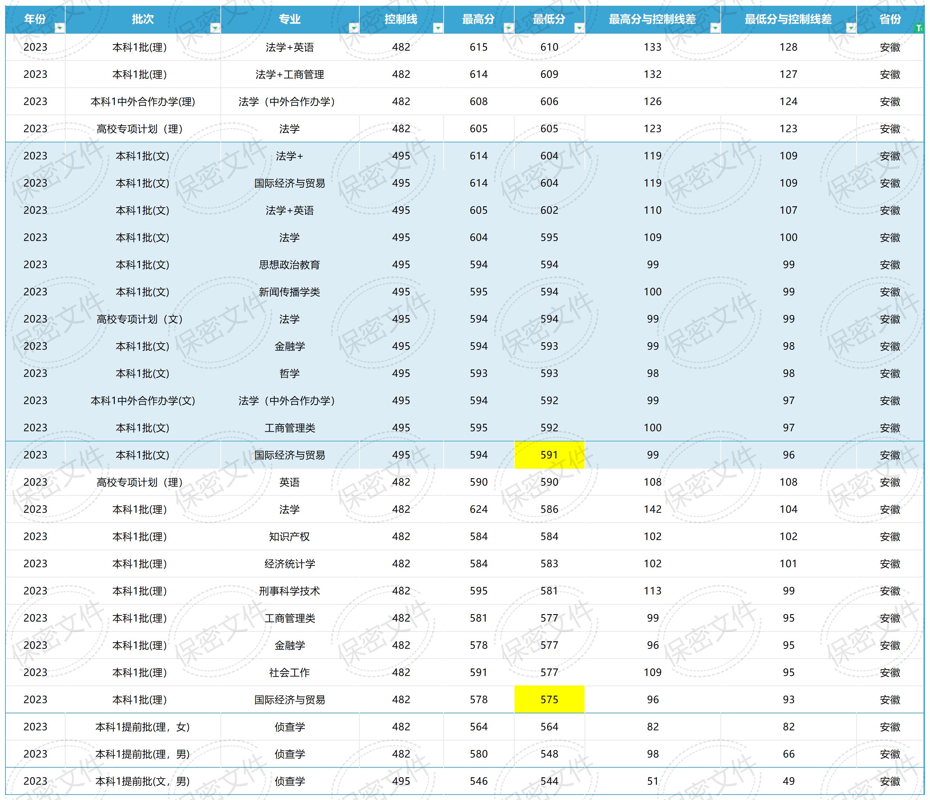Select the yellow highlighted 575 cell
Image resolution: width=930 pixels, height=800 pixels.
[549, 699]
